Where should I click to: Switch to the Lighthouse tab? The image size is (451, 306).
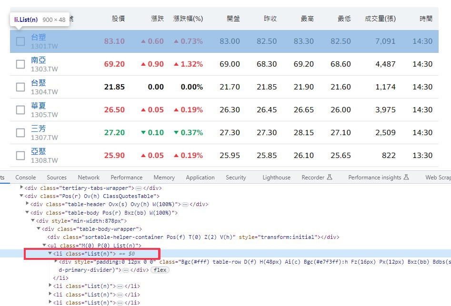(276, 178)
